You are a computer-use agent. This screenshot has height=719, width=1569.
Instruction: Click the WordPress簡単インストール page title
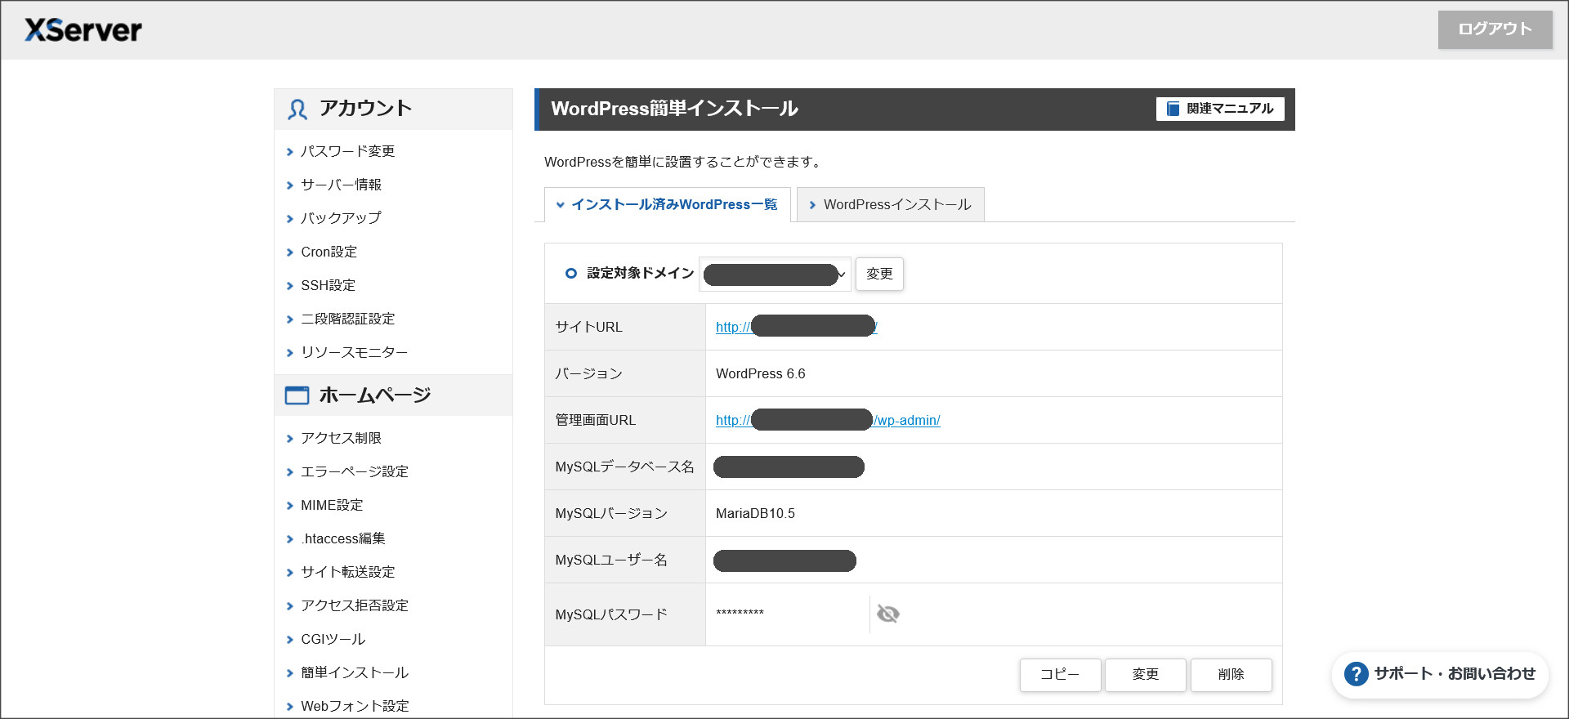click(x=674, y=109)
